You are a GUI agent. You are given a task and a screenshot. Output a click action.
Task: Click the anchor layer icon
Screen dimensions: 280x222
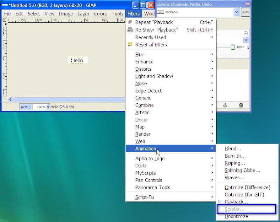click(x=225, y=105)
